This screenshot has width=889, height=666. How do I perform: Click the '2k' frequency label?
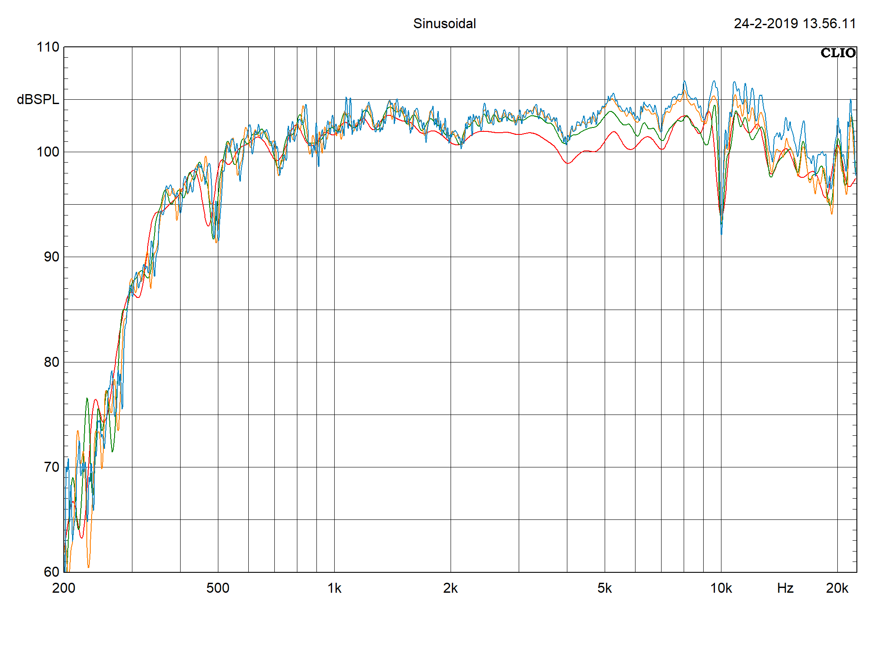point(451,588)
